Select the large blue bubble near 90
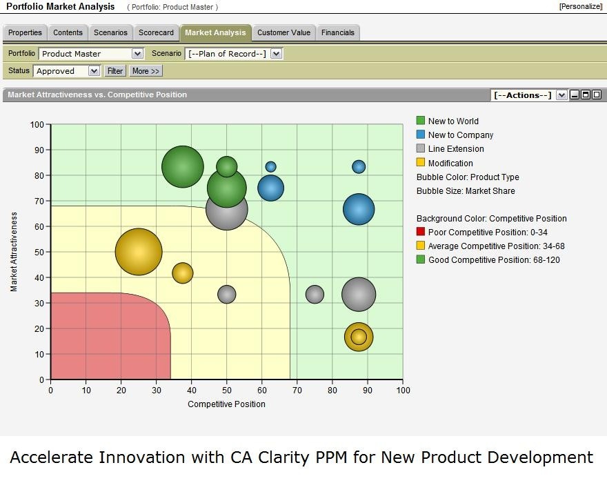The image size is (607, 483). tap(359, 209)
